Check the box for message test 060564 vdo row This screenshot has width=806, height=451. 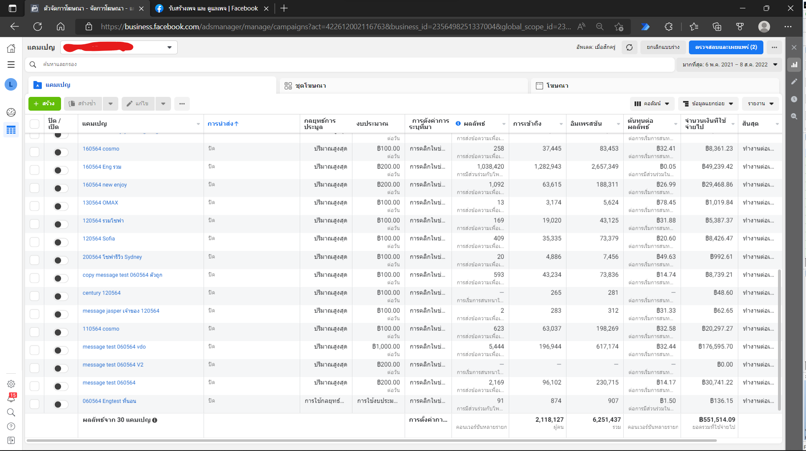click(x=34, y=350)
